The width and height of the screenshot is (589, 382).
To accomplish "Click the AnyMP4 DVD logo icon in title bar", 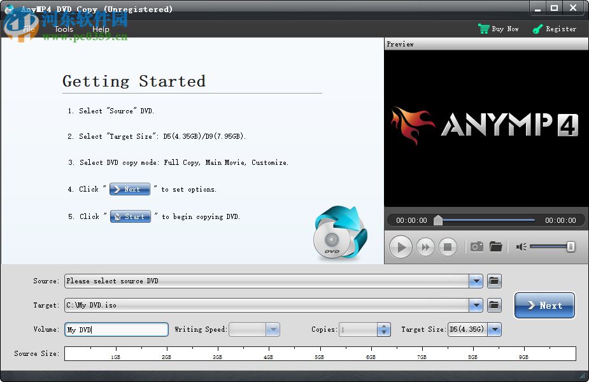I will click(9, 9).
